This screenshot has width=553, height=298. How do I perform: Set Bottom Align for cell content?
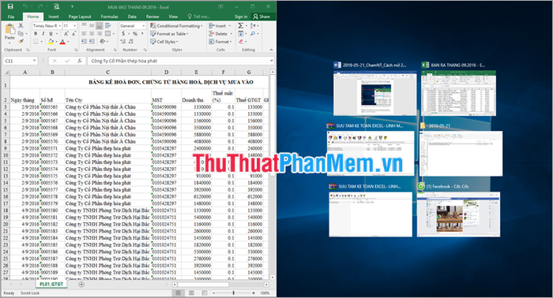pos(100,26)
